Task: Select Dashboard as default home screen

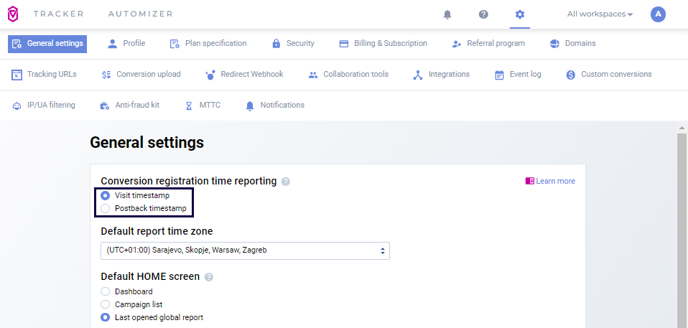Action: (106, 291)
